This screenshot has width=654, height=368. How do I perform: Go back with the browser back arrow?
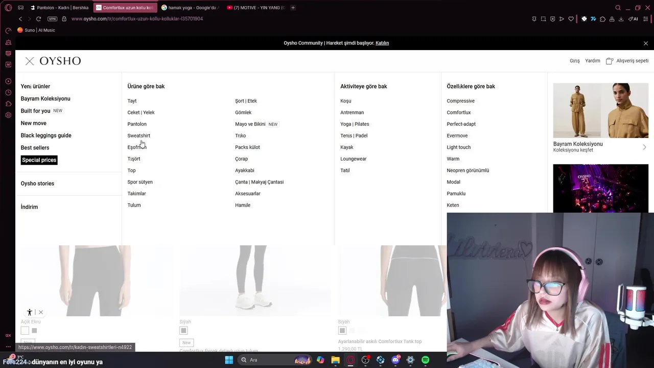20,19
